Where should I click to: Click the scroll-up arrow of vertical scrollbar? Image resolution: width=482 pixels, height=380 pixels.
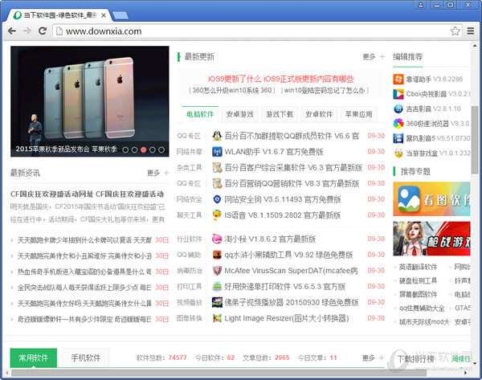pyautogui.click(x=475, y=46)
